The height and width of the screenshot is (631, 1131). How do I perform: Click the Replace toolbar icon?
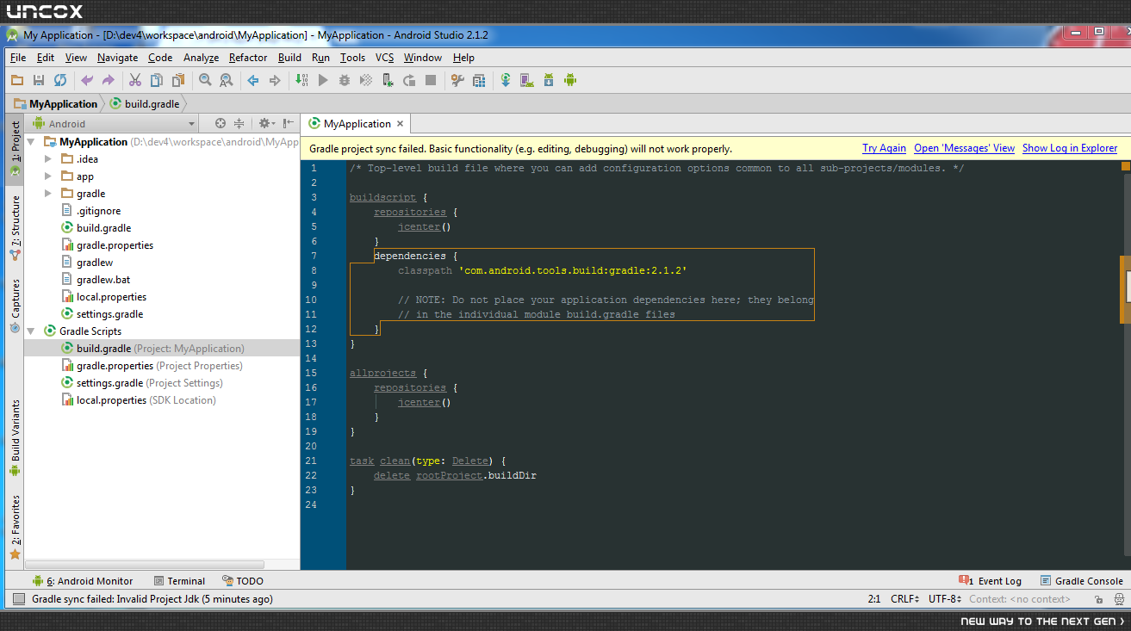227,80
